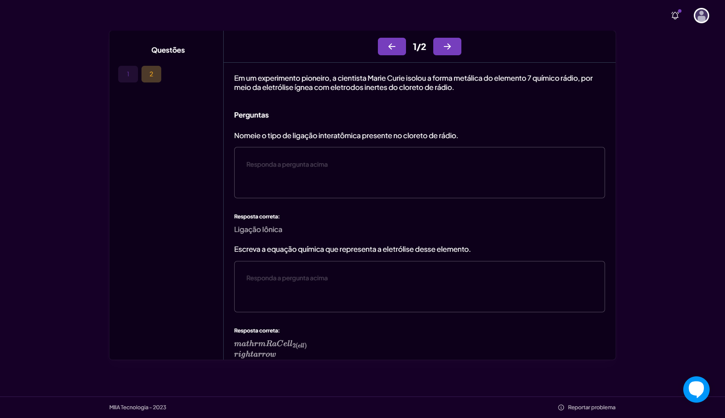The width and height of the screenshot is (725, 418).
Task: Go to previous question with left arrow
Action: pos(391,46)
